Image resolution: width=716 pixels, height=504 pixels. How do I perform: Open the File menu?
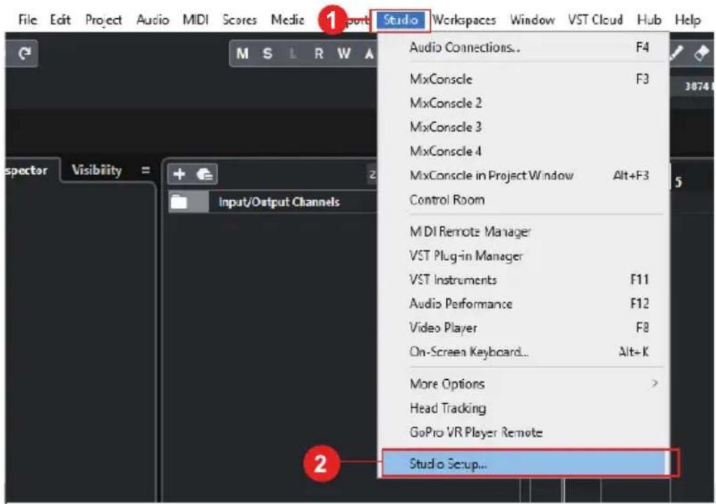pos(28,20)
